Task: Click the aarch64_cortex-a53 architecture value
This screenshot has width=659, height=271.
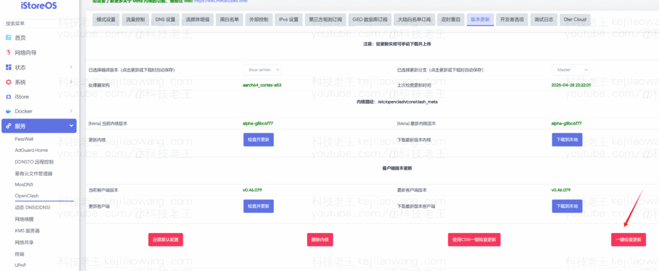Action: [x=262, y=85]
